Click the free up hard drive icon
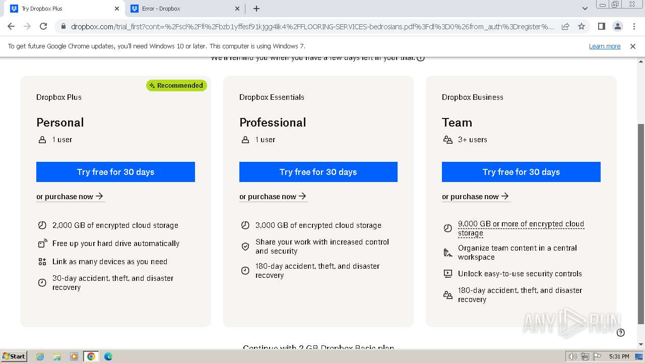The height and width of the screenshot is (363, 645). tap(42, 244)
